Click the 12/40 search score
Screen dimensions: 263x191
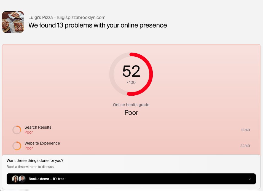pyautogui.click(x=245, y=130)
